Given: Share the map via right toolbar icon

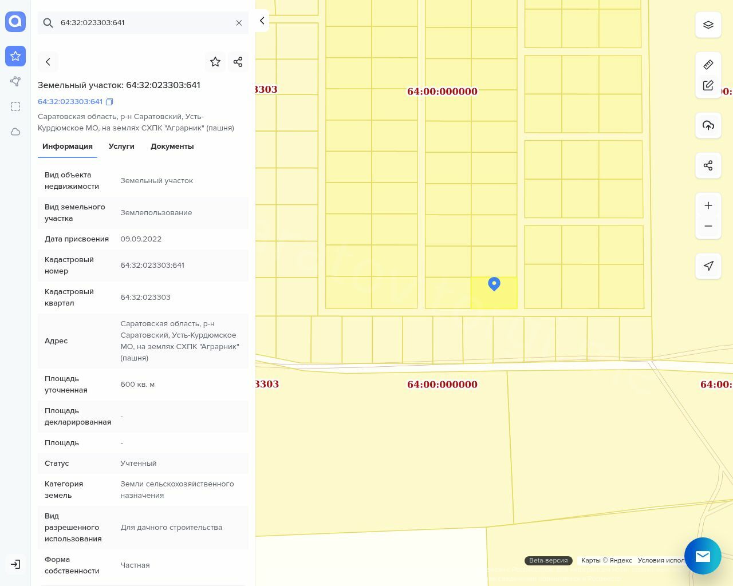Looking at the screenshot, I should (708, 165).
